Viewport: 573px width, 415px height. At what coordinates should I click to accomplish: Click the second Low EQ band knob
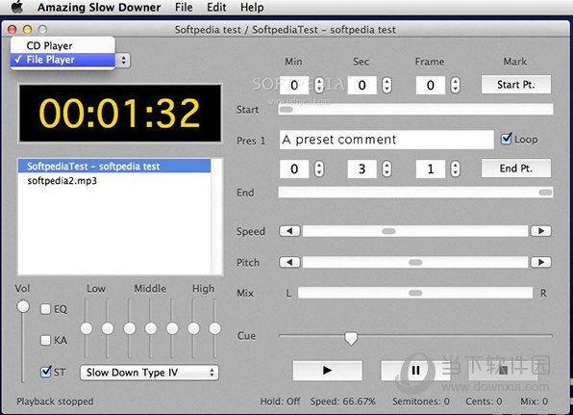[x=108, y=328]
